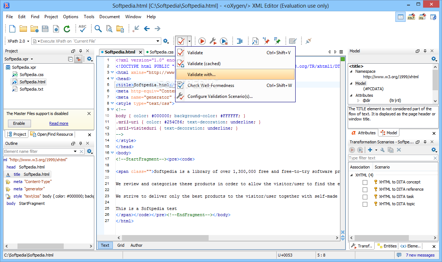Close the Master Files notice
This screenshot has height=262, width=442.
(89, 114)
